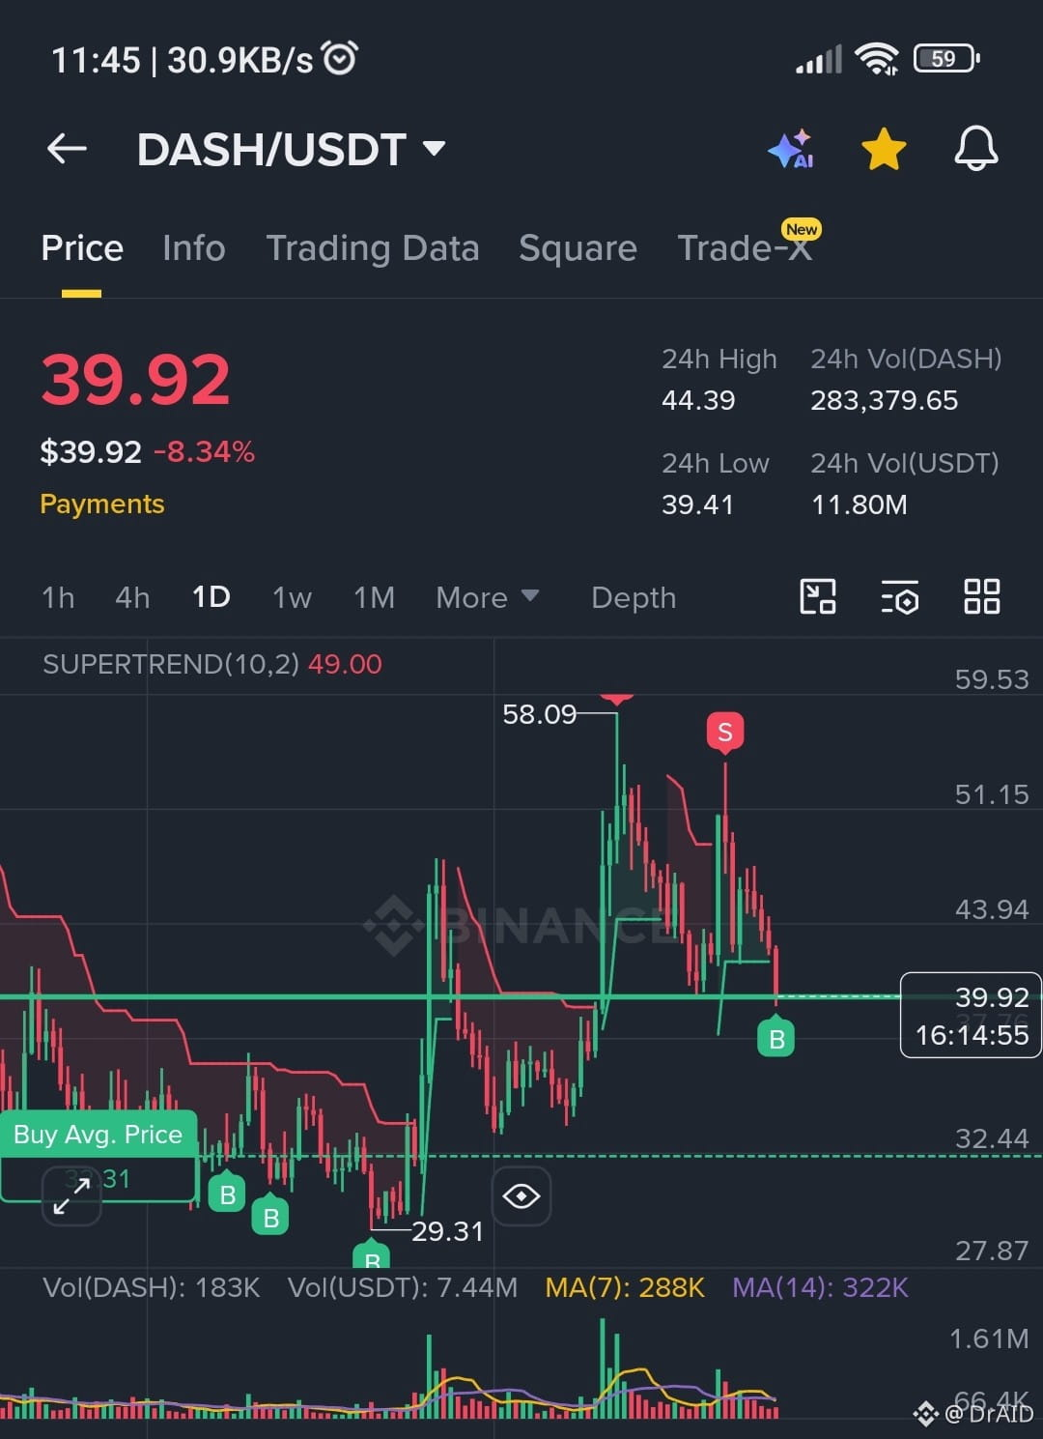Switch to the Info tab

[194, 248]
